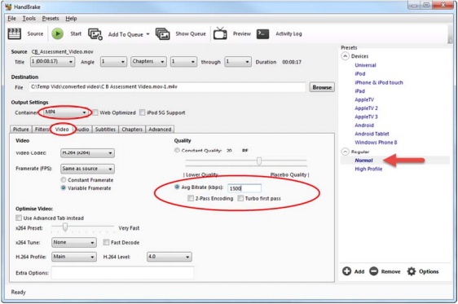This screenshot has width=458, height=304.
Task: Click the Remove preset minus icon
Action: click(x=373, y=271)
